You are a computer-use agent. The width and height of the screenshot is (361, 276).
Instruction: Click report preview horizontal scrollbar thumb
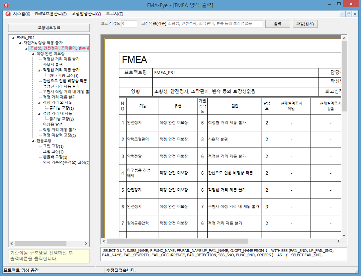177,241
